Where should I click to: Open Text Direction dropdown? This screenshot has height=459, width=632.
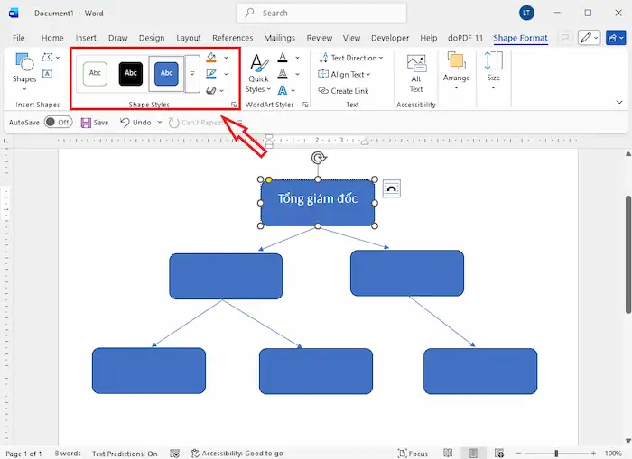tap(351, 58)
